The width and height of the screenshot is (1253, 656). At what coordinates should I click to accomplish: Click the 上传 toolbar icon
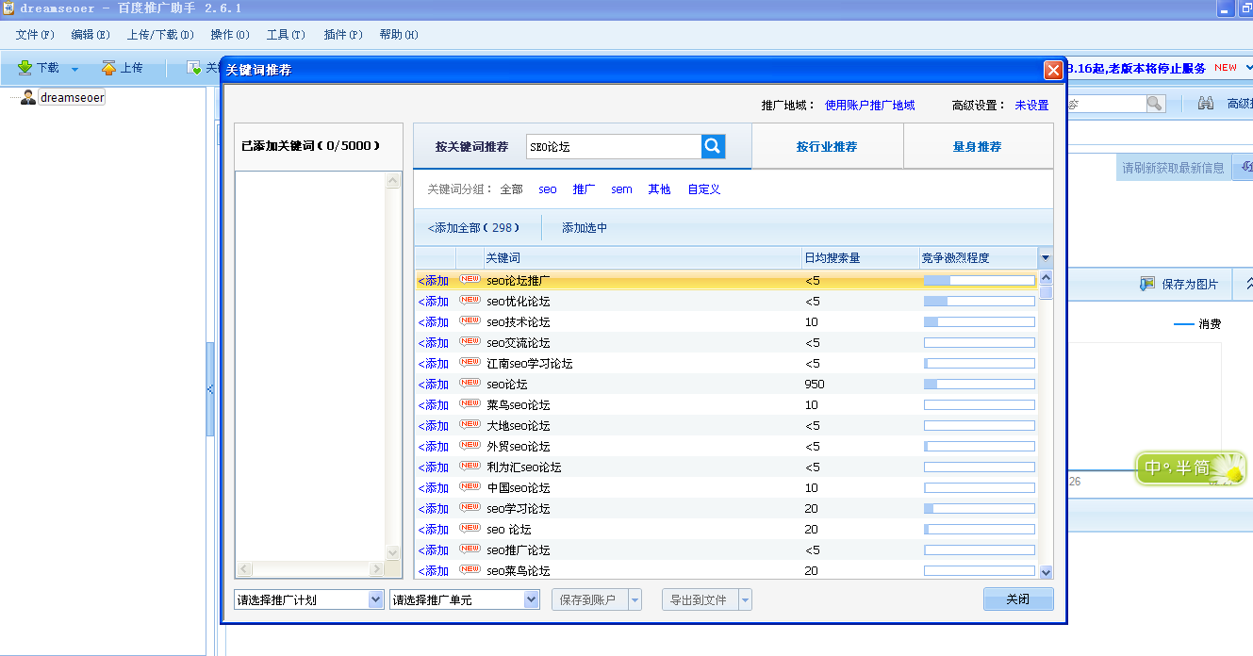coord(109,68)
